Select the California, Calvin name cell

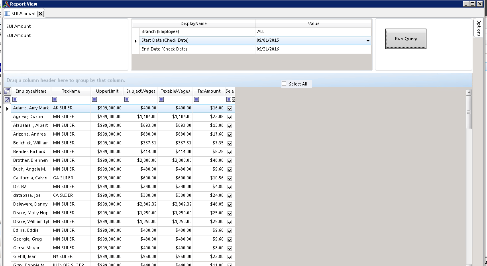point(31,178)
